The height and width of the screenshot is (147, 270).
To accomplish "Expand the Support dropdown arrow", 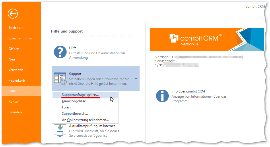I will 136,78.
